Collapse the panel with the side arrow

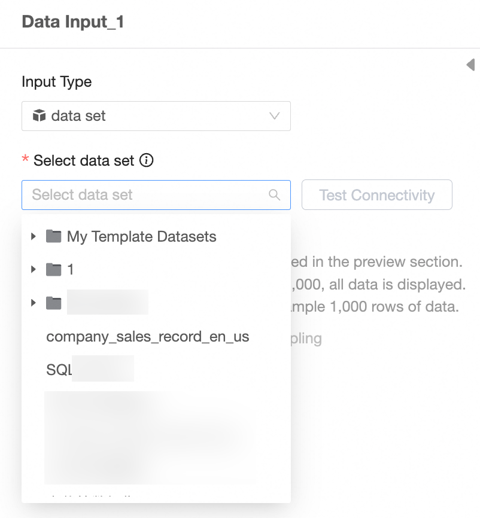coord(471,65)
